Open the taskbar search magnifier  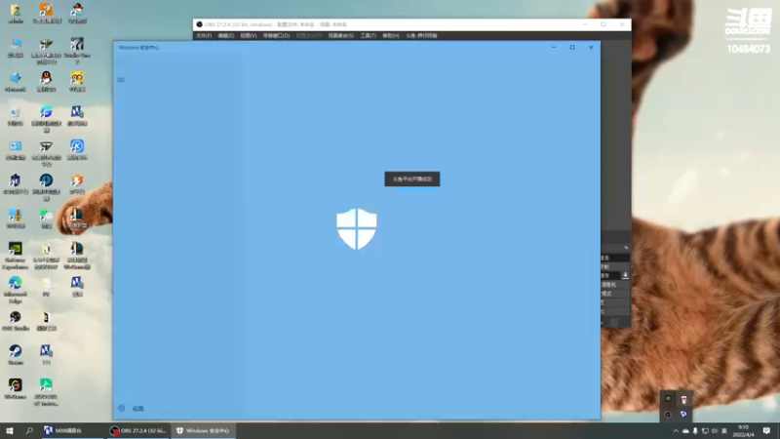(29, 430)
